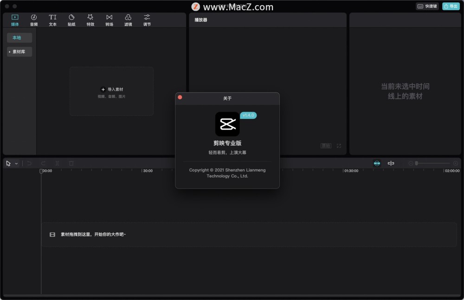
Task: Click the 视频、音频、图片 import hint text
Action: coord(111,97)
